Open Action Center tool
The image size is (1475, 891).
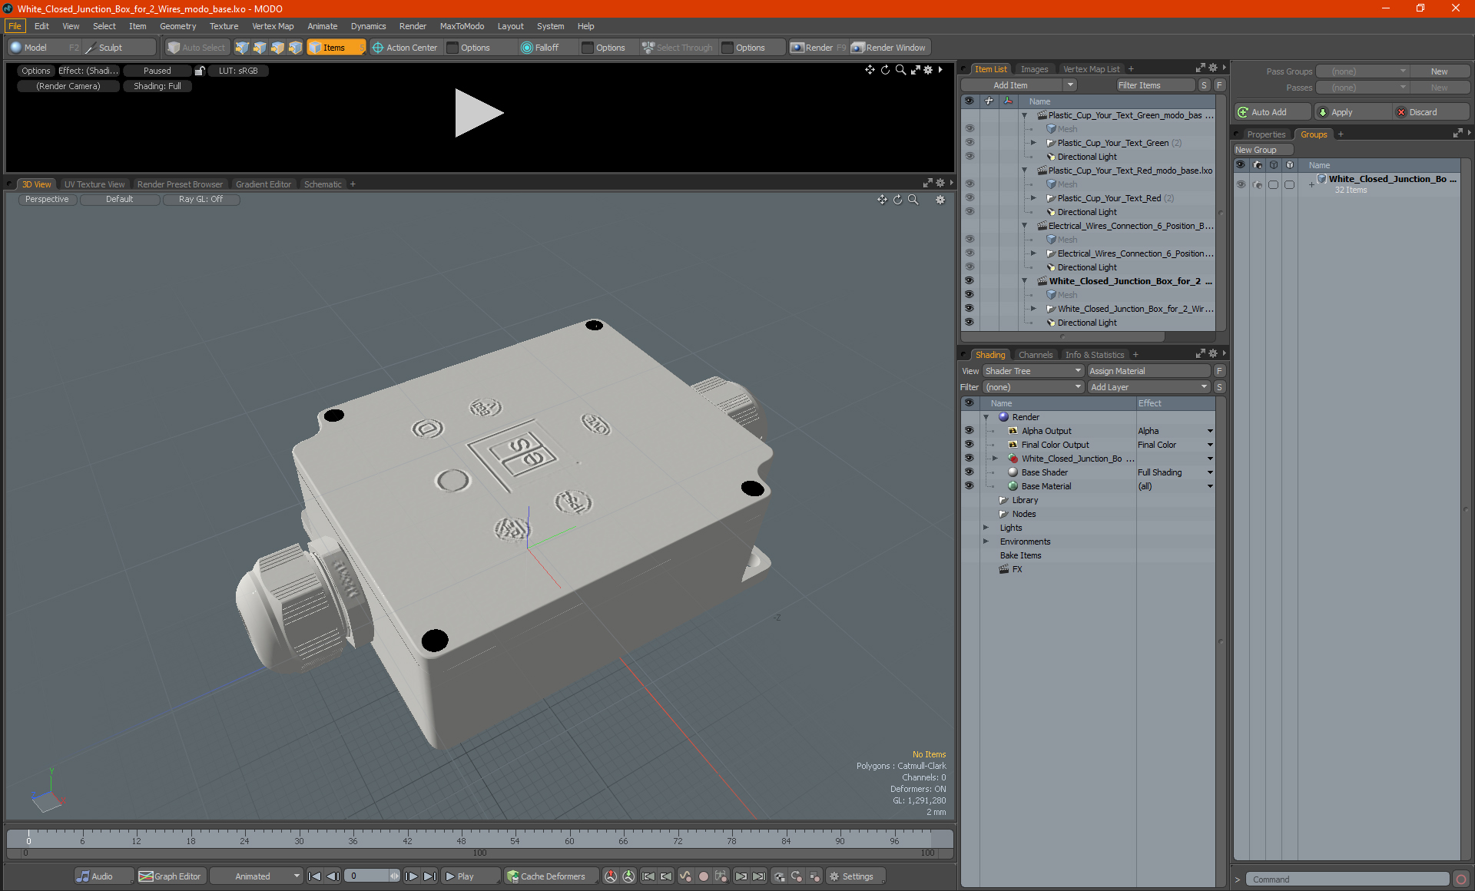[x=405, y=48]
